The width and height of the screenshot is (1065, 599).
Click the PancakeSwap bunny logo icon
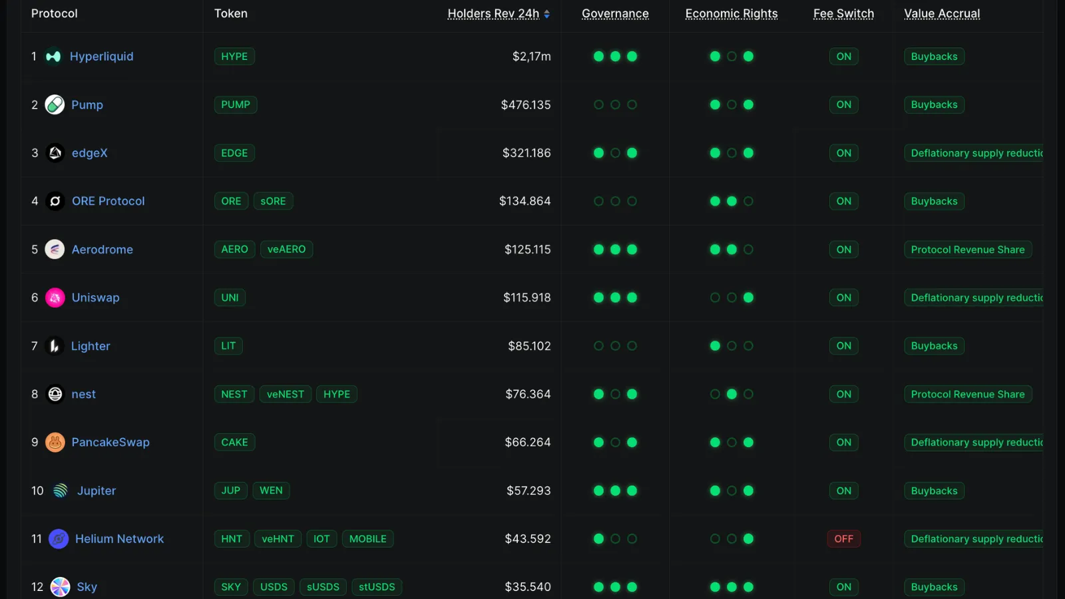tap(55, 442)
